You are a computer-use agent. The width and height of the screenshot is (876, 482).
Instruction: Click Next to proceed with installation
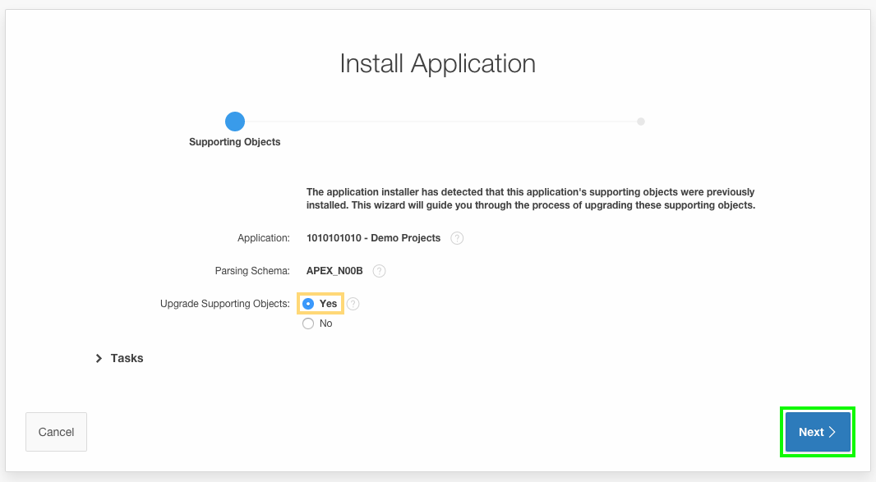pyautogui.click(x=816, y=432)
